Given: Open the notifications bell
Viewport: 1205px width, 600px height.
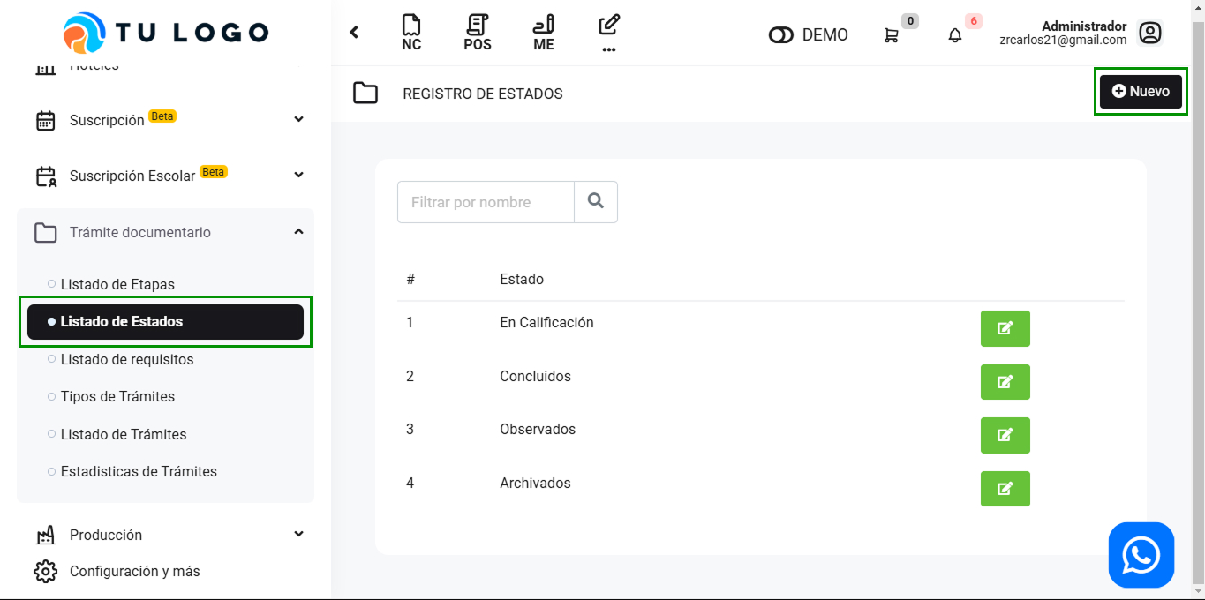Looking at the screenshot, I should click(955, 35).
